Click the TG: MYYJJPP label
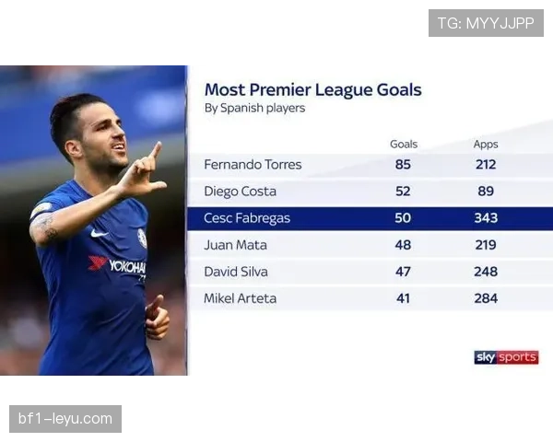 486,23
